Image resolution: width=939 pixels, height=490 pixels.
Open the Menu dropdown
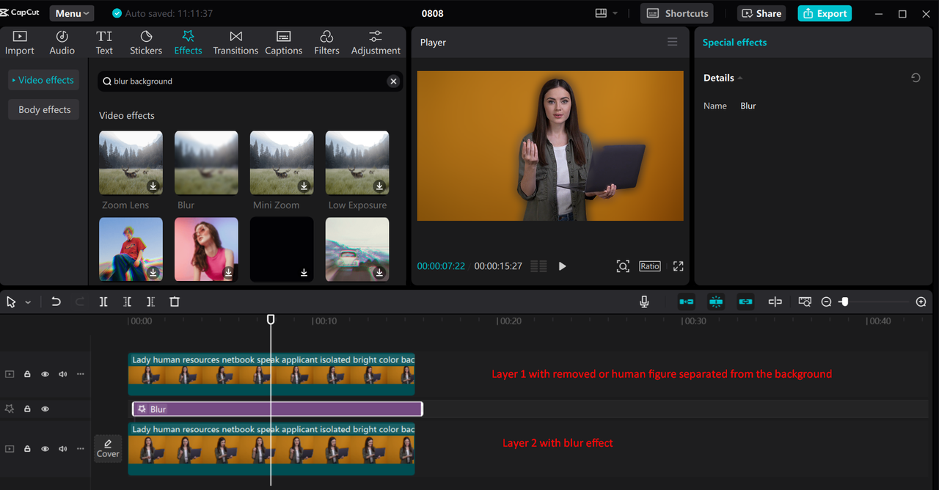point(72,13)
